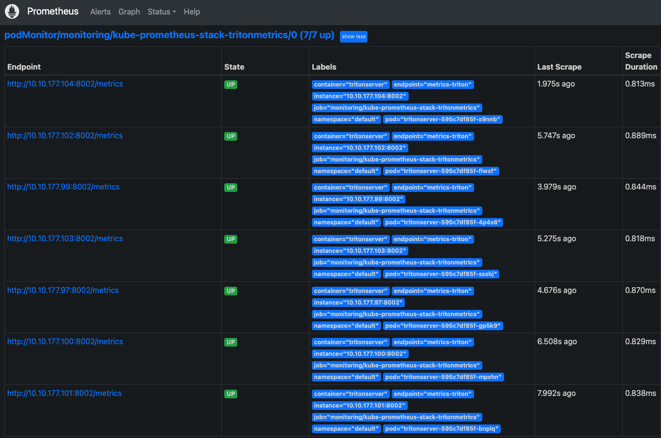The width and height of the screenshot is (661, 438).
Task: Click the 6.508s ago last scrape value
Action: [557, 342]
